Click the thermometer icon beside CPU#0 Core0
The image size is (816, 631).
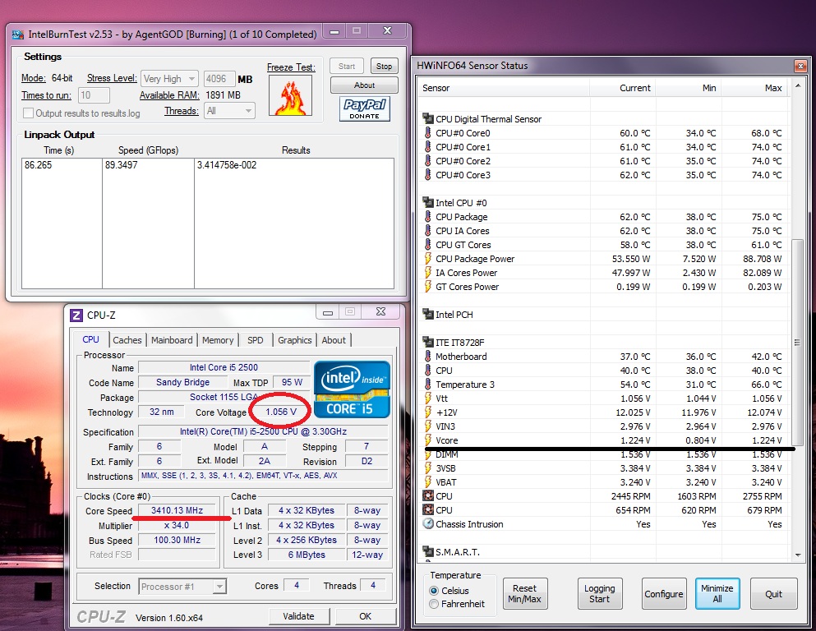(x=428, y=132)
